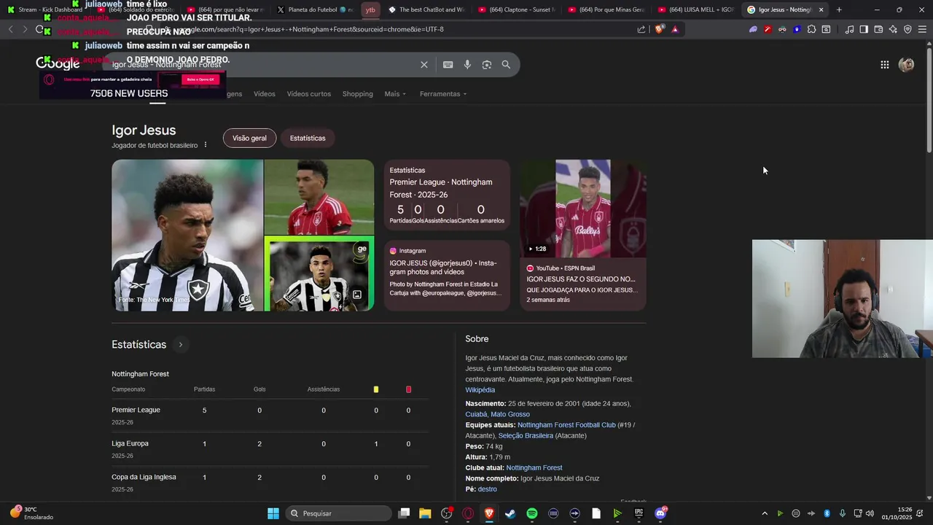Open the taskbar clock showing 15:26
Image resolution: width=933 pixels, height=525 pixels.
point(897,513)
